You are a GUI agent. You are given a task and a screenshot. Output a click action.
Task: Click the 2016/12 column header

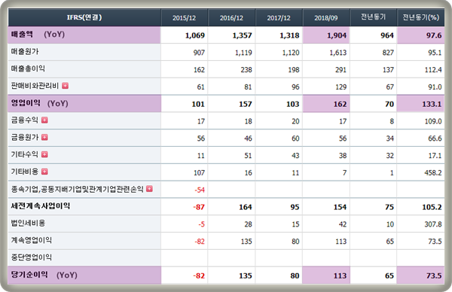click(x=231, y=18)
